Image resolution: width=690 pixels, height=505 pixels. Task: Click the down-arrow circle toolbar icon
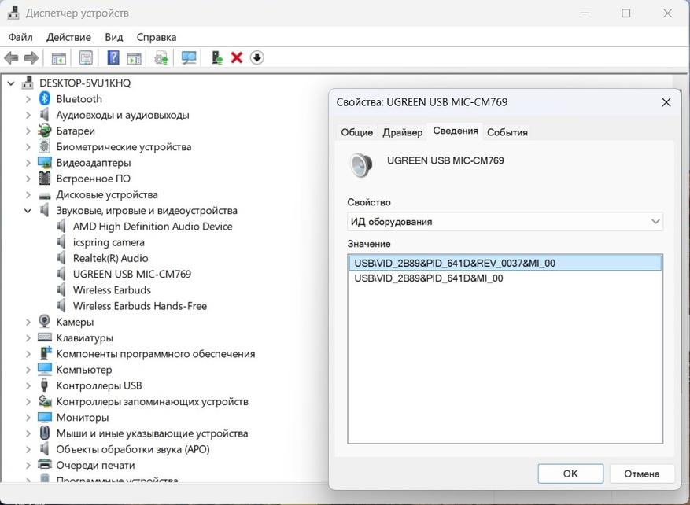pyautogui.click(x=257, y=57)
